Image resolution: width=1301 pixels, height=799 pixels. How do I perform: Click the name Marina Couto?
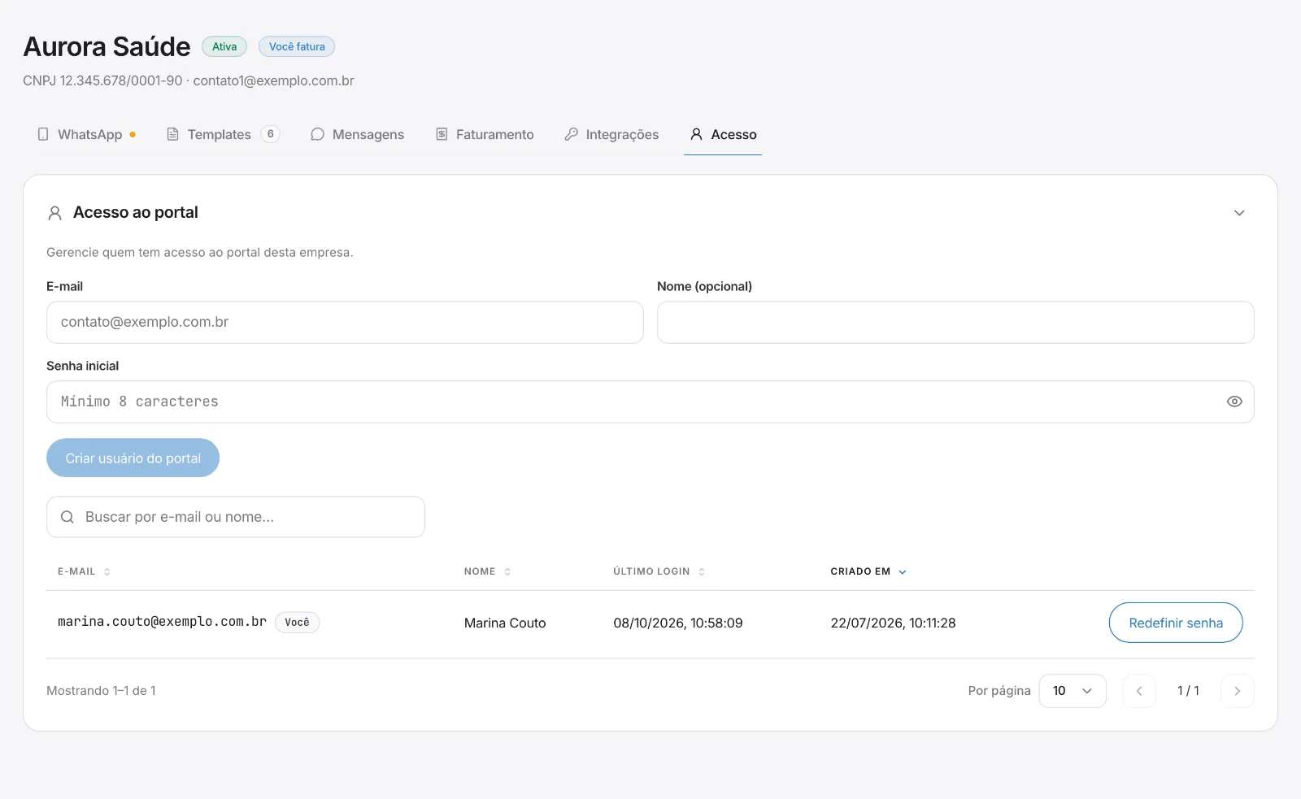tap(505, 623)
